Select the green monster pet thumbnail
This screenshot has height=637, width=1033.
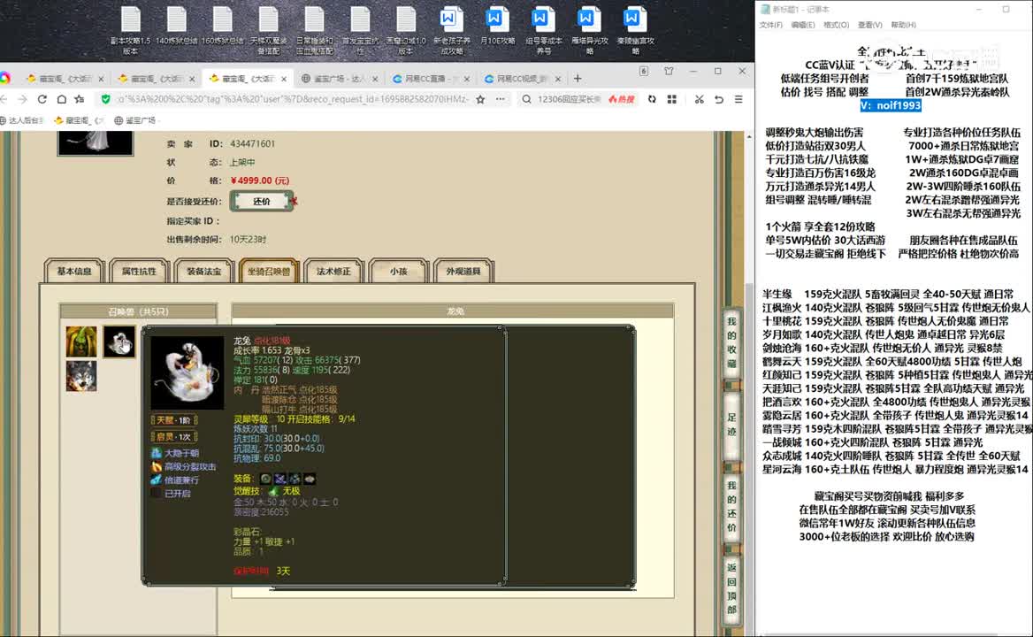(x=81, y=342)
